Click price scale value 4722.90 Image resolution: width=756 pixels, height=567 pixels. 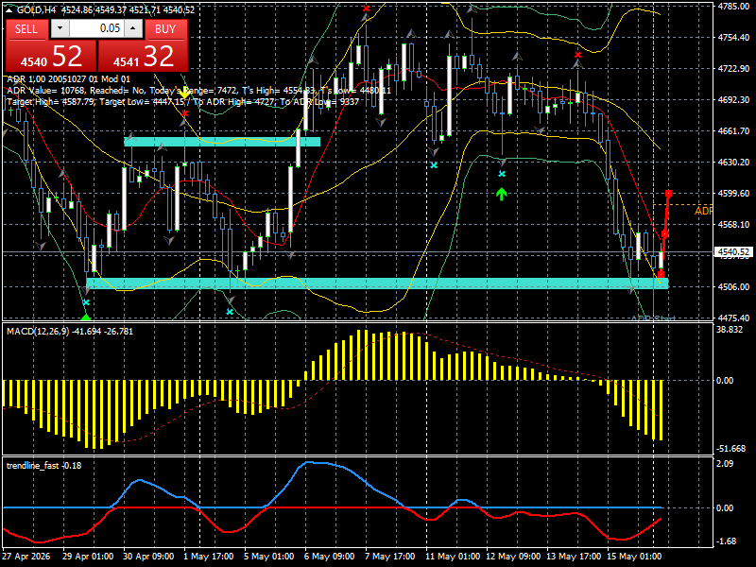(x=733, y=69)
